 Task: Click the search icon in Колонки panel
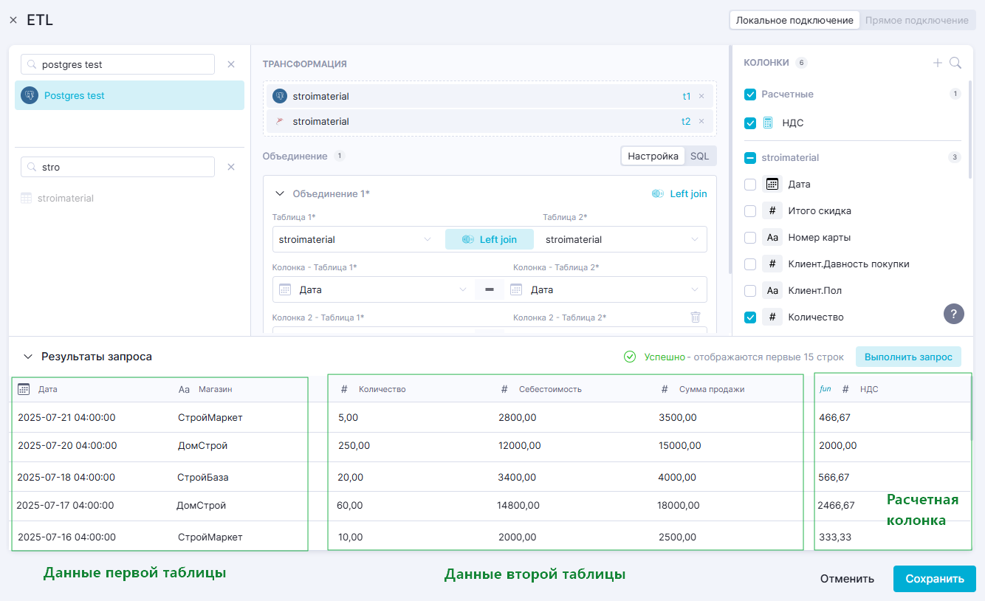[x=955, y=63]
